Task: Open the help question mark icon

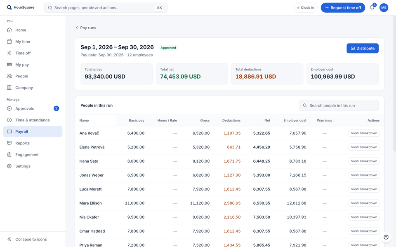Action: (x=386, y=237)
